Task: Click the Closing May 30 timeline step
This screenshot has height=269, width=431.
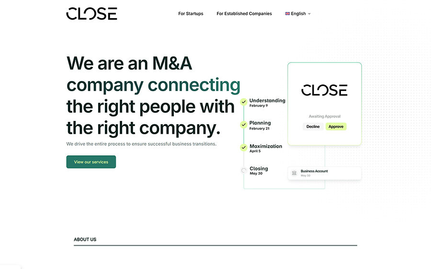Action: pyautogui.click(x=259, y=171)
